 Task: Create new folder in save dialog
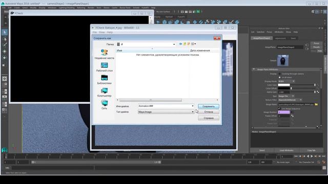click(189, 44)
